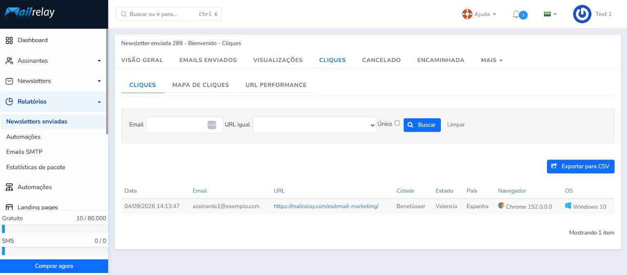Click the Ajuda lifebuoy icon
627x275 pixels.
467,14
